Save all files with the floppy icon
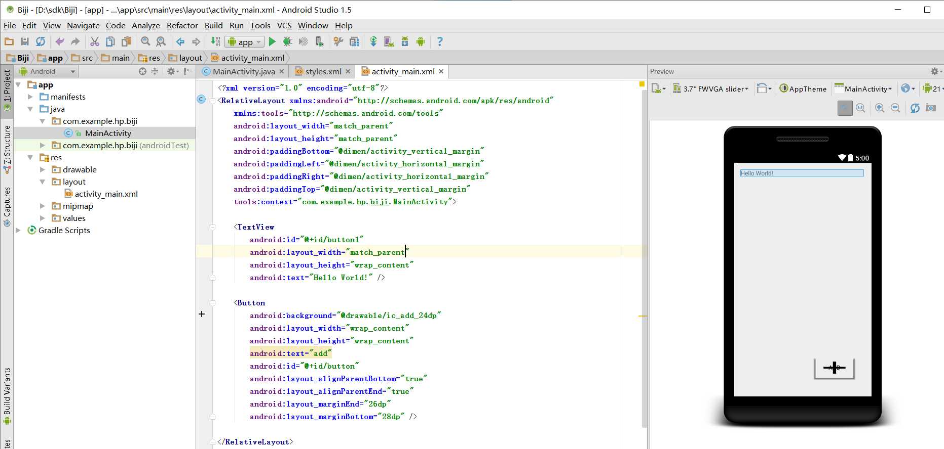The image size is (944, 449). [24, 42]
